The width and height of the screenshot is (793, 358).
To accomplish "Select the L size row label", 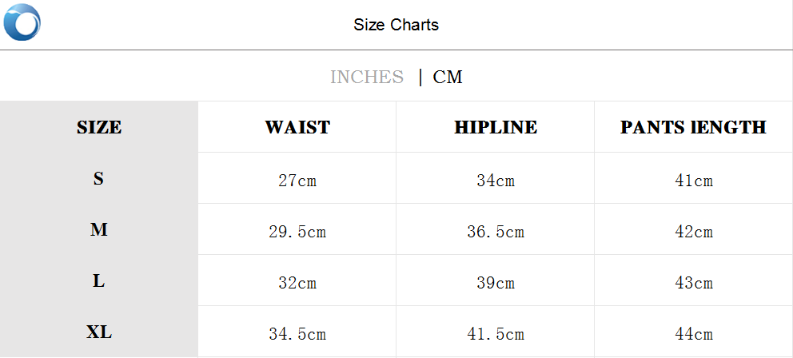I will 99,281.
